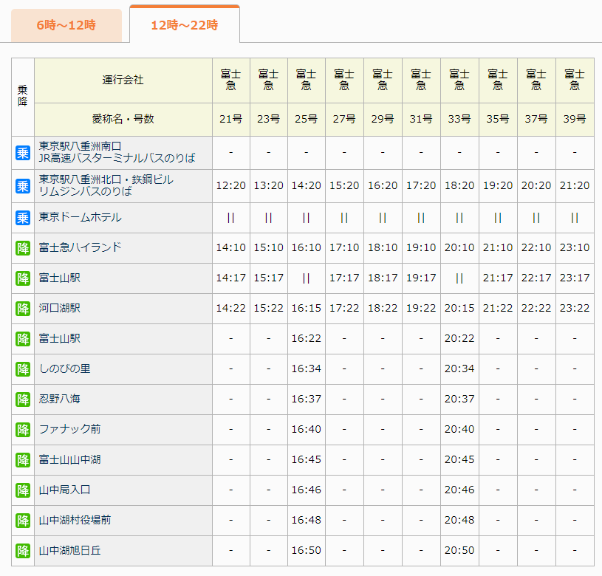Click alighting icon beside 忍野八海
The height and width of the screenshot is (576, 602).
pos(23,400)
